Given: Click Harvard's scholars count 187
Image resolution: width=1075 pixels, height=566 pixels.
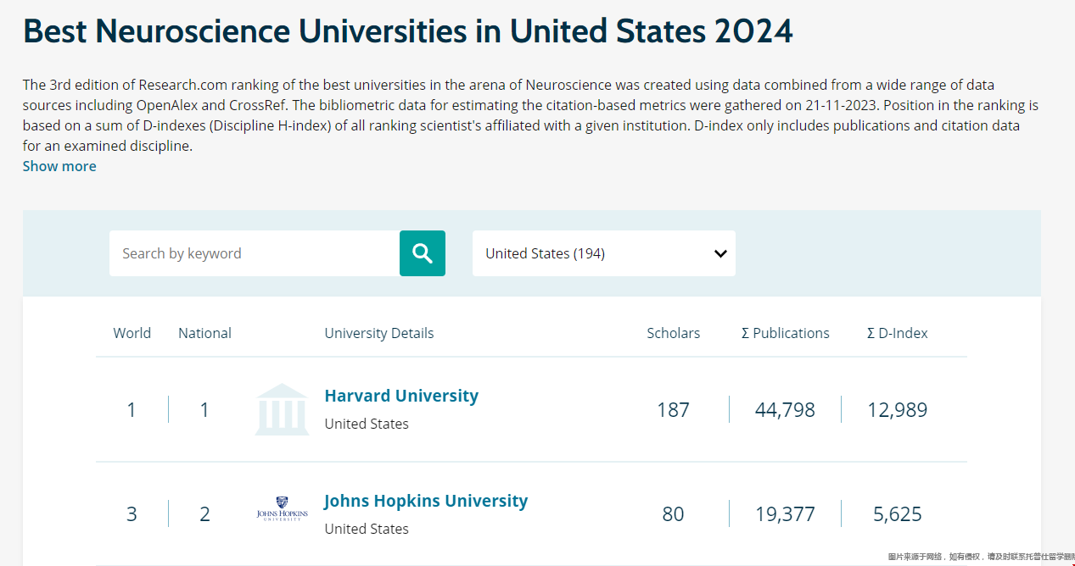Looking at the screenshot, I should tap(673, 410).
